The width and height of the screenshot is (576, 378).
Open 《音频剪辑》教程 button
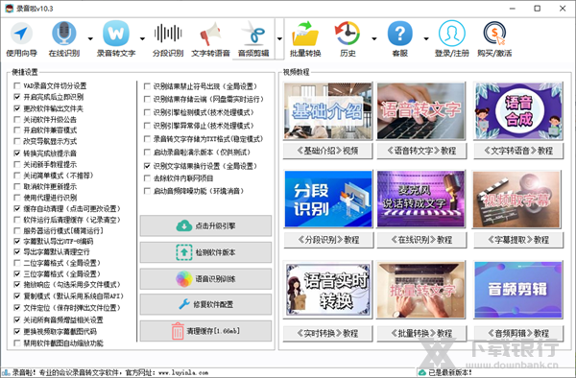pyautogui.click(x=518, y=333)
